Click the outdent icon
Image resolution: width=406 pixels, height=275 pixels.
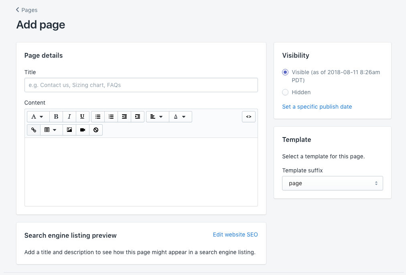pos(124,117)
